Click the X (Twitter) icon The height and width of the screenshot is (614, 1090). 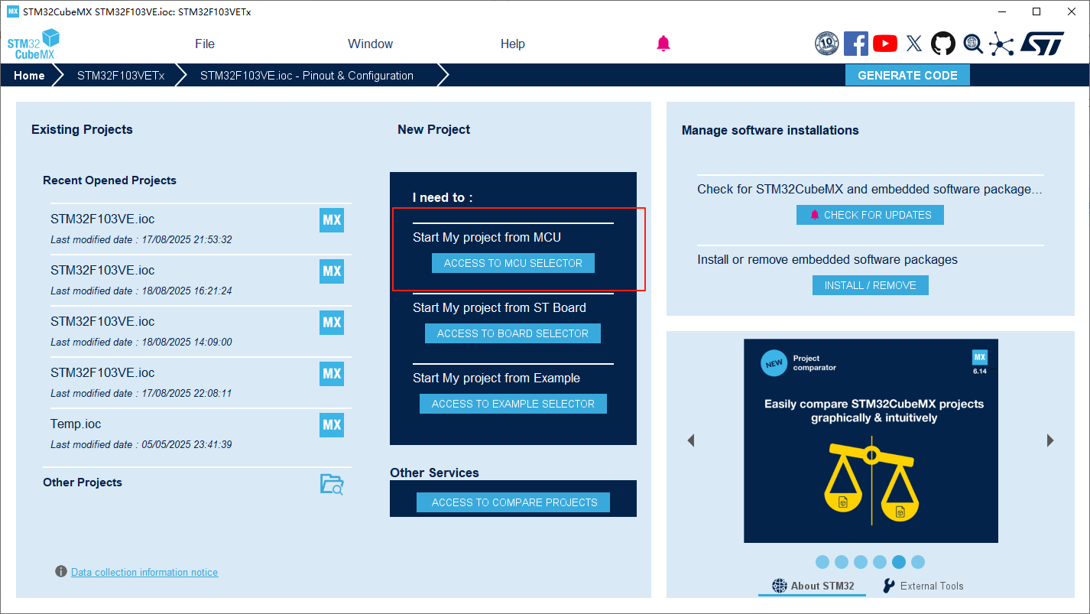(x=914, y=44)
